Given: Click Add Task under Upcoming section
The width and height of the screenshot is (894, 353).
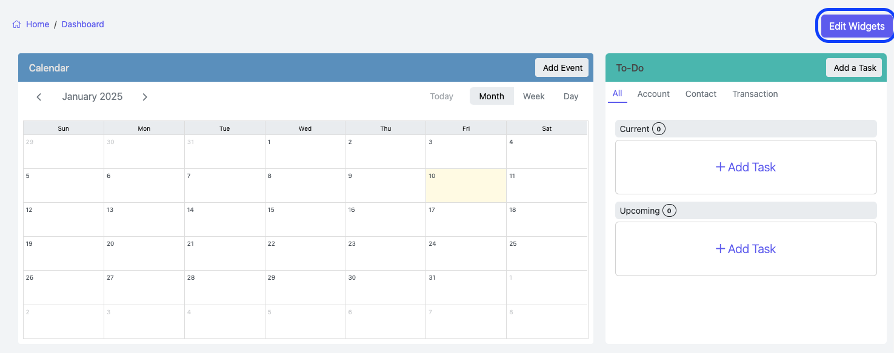Looking at the screenshot, I should click(x=746, y=249).
